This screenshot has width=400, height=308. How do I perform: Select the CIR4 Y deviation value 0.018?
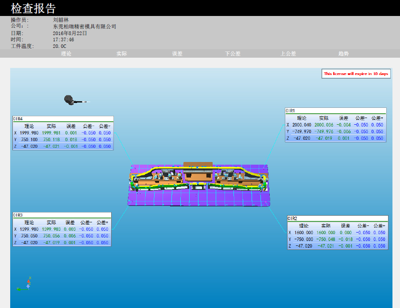pyautogui.click(x=71, y=140)
